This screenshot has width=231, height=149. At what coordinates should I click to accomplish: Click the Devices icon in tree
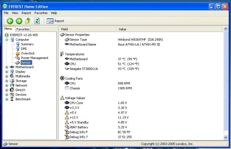(x=12, y=95)
